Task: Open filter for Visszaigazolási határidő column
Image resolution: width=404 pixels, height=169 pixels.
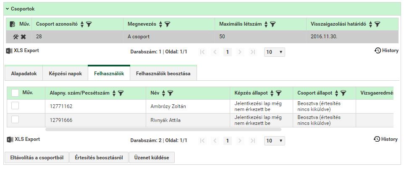Action: tap(378, 24)
